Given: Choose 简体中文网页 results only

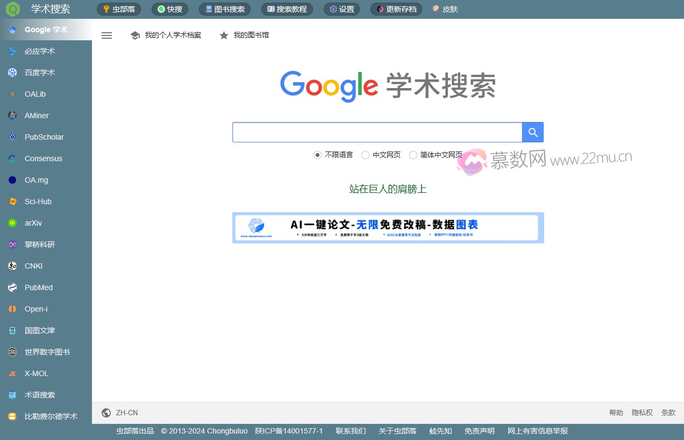Looking at the screenshot, I should (x=413, y=155).
